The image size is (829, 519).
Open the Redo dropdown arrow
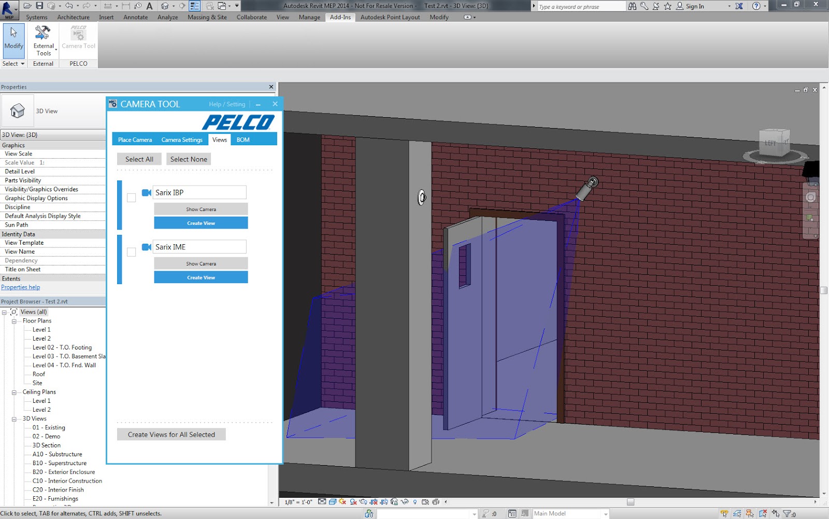click(x=95, y=6)
